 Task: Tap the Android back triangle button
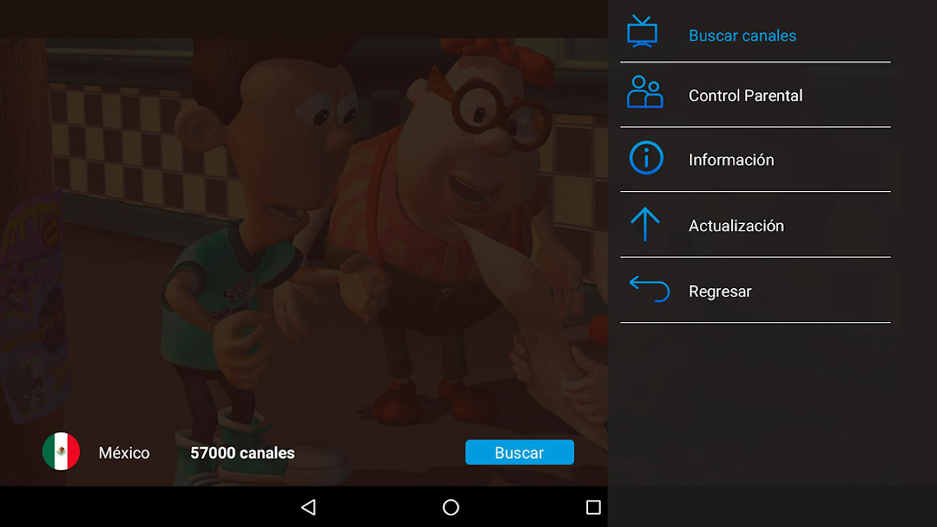click(x=308, y=507)
